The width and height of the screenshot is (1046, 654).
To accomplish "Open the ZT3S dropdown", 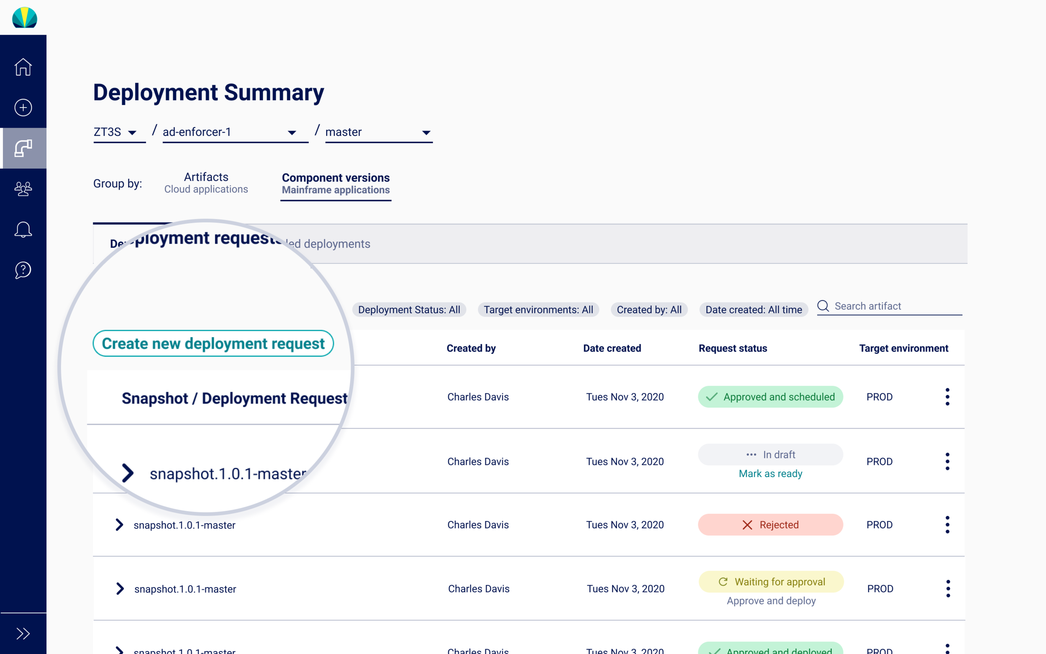I will [x=119, y=132].
